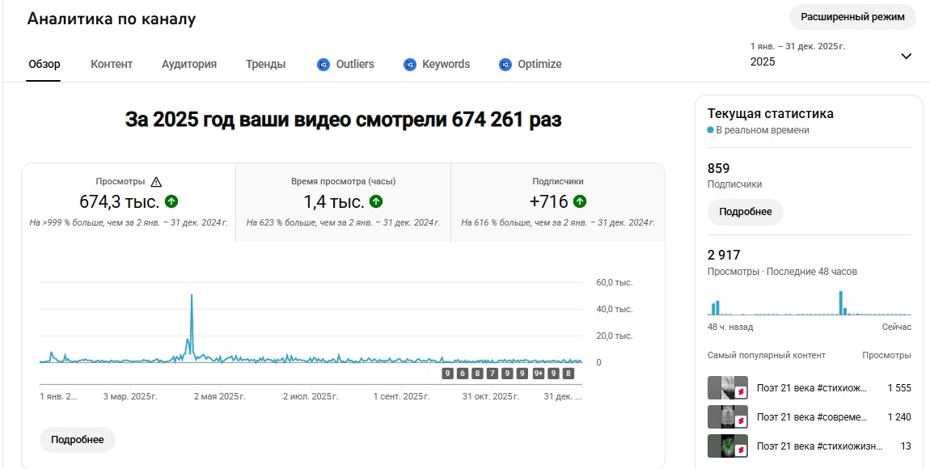Click the green arrow next to 1,4 тыс.
The image size is (930, 469).
376,201
